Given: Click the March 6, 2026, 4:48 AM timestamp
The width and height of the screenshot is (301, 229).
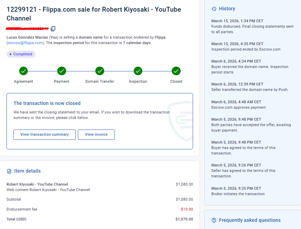Looking at the screenshot, I should (236, 102).
